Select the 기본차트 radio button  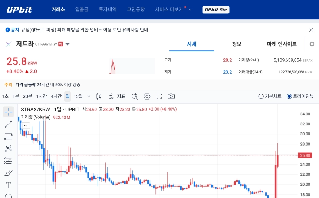pyautogui.click(x=270, y=97)
